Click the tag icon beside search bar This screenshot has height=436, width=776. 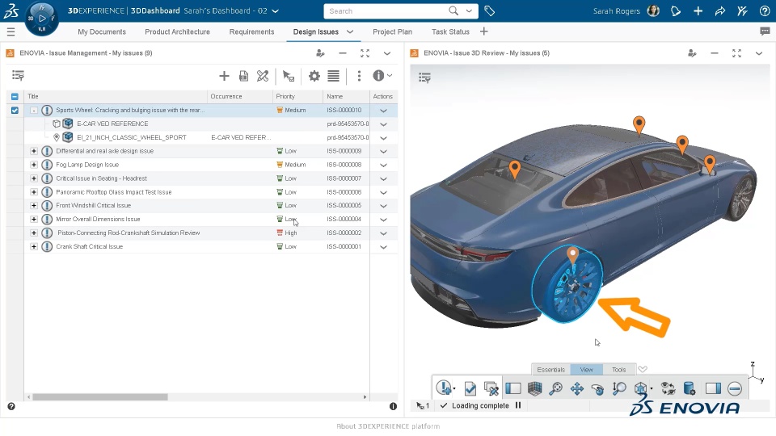click(x=490, y=11)
